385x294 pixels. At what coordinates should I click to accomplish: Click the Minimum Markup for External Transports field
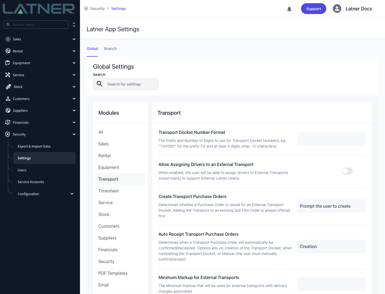point(331,284)
